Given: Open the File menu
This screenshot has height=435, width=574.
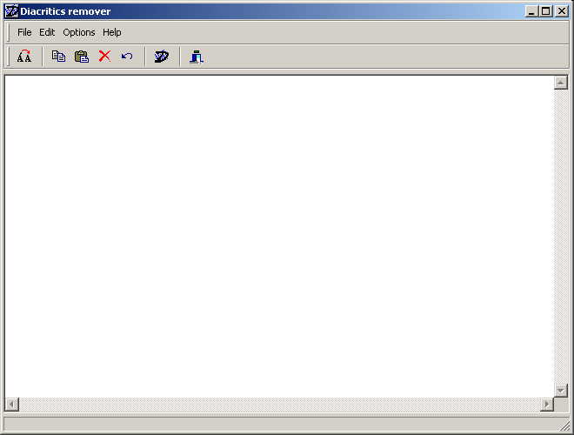Looking at the screenshot, I should [x=24, y=32].
